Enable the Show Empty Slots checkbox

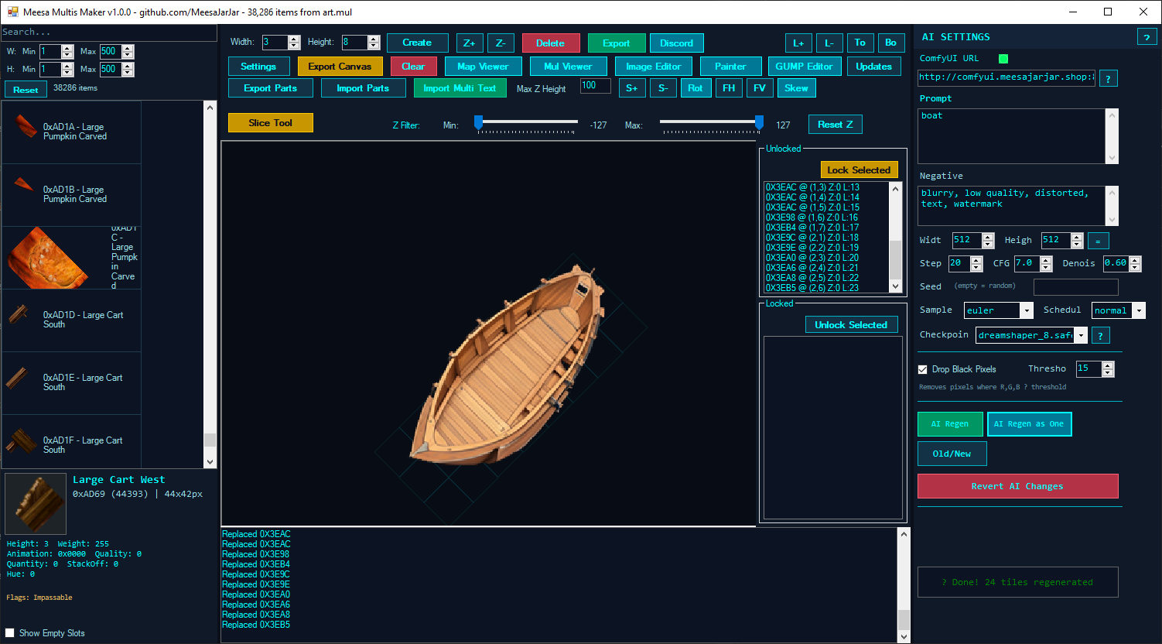(10, 633)
